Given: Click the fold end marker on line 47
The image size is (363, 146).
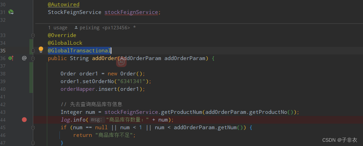Looking at the screenshot, I should (33, 143).
